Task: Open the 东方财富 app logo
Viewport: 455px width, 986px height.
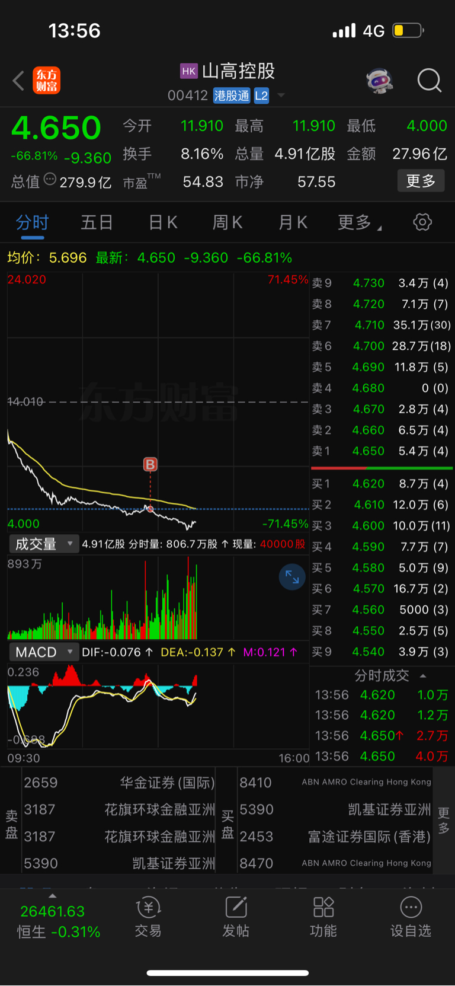Action: [46, 81]
